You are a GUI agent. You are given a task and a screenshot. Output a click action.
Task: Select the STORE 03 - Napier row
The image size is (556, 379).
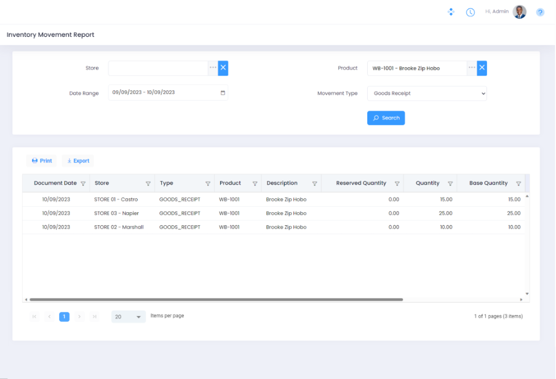tap(116, 213)
